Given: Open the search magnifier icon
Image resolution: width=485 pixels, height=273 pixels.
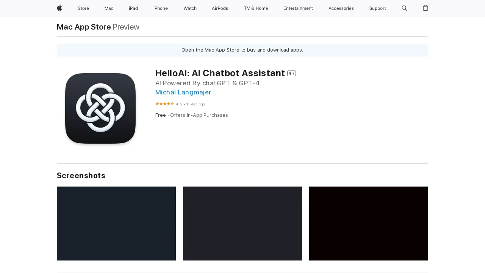Looking at the screenshot, I should click(404, 8).
